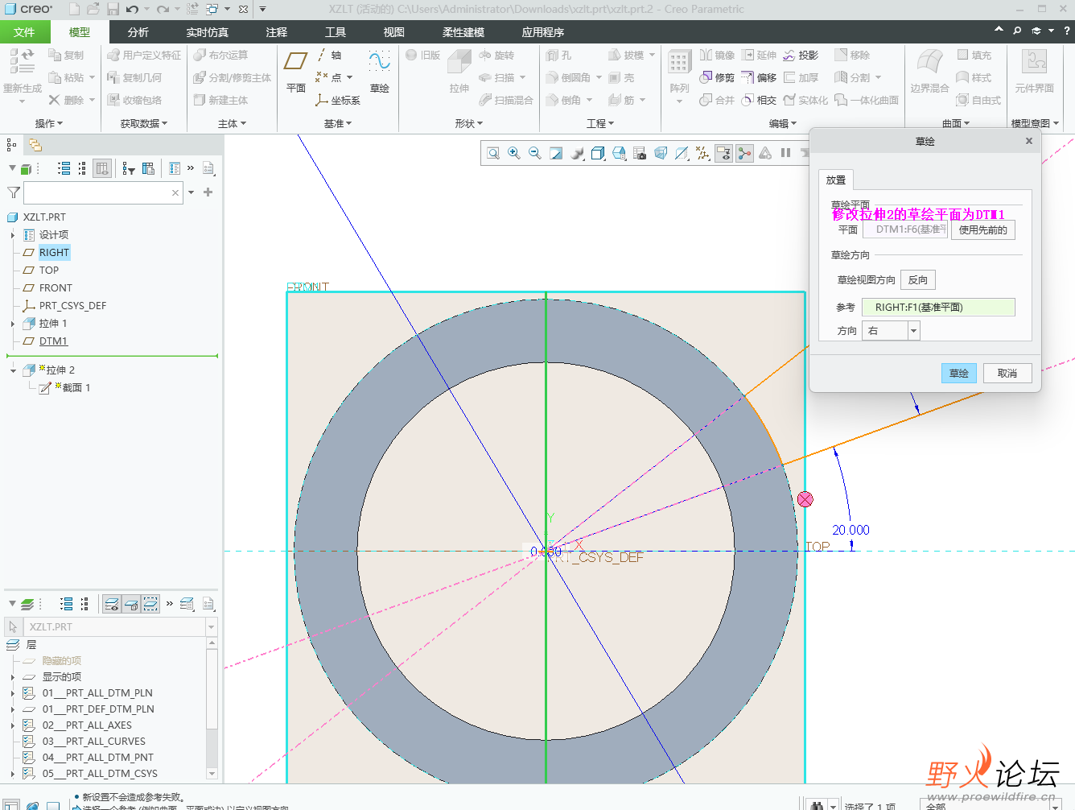Toggle model tree column display icon

(102, 168)
